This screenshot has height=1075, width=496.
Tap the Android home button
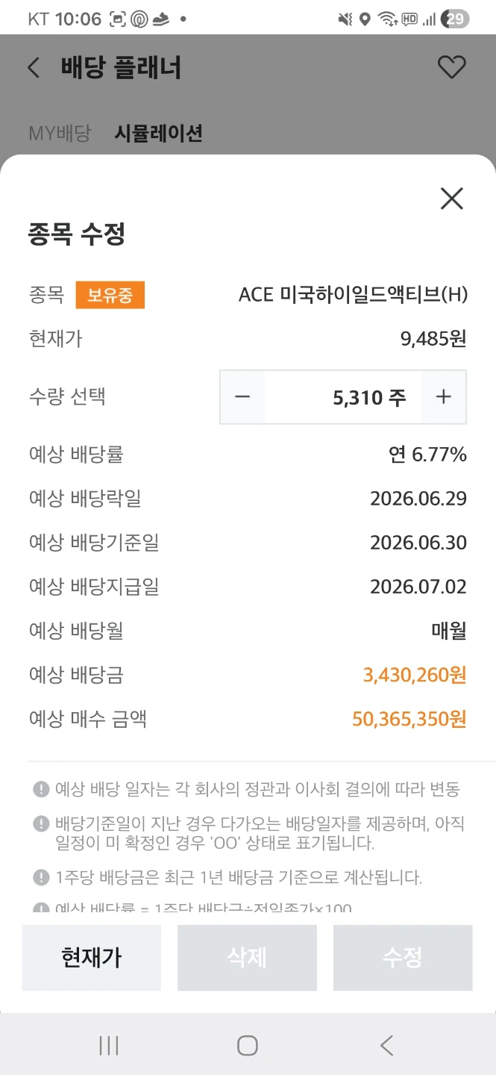[248, 1045]
